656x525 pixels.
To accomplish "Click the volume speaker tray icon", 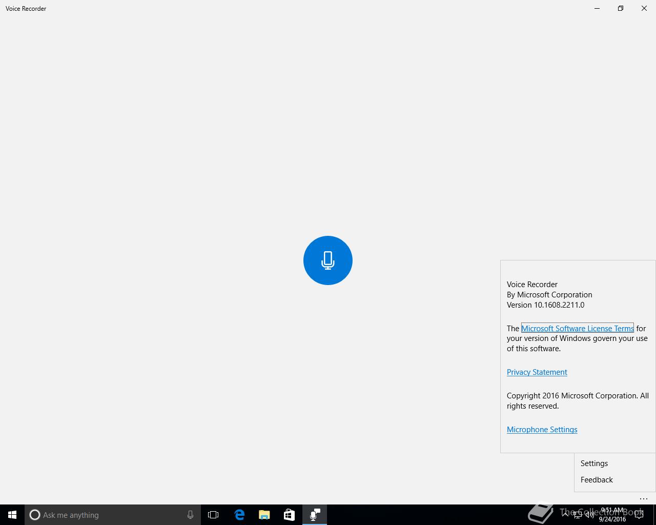I will point(590,515).
